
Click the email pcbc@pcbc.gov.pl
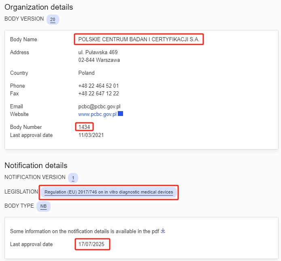(x=99, y=107)
